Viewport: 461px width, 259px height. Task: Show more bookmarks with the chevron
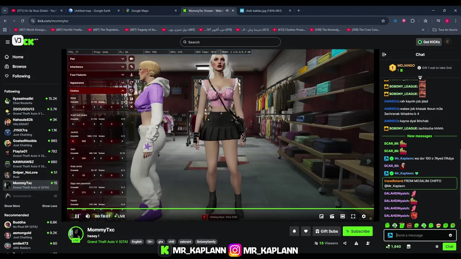click(x=423, y=30)
